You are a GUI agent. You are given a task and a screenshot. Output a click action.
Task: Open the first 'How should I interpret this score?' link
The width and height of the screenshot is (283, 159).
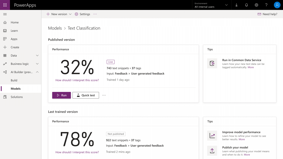coord(77,80)
